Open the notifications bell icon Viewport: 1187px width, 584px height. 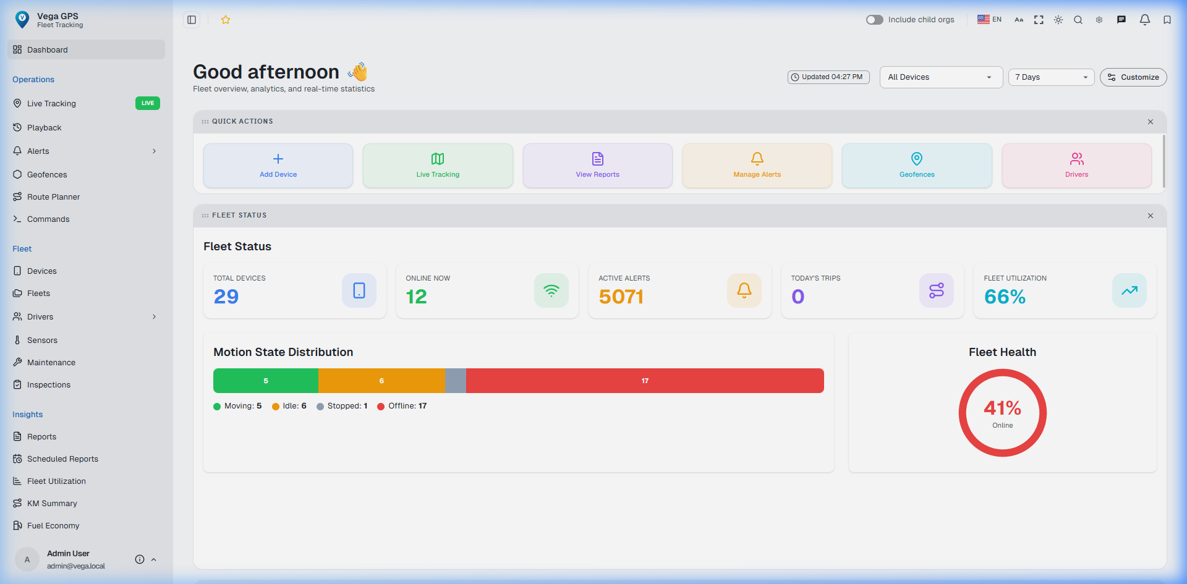1144,20
